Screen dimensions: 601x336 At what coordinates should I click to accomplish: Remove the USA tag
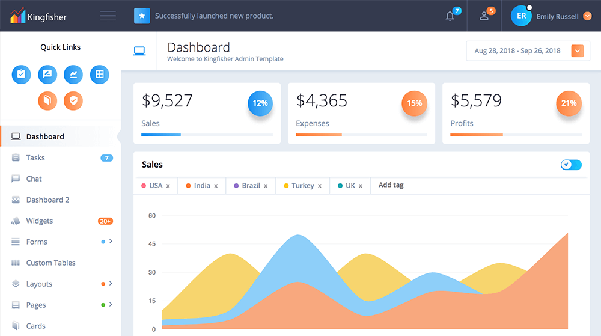pos(168,186)
